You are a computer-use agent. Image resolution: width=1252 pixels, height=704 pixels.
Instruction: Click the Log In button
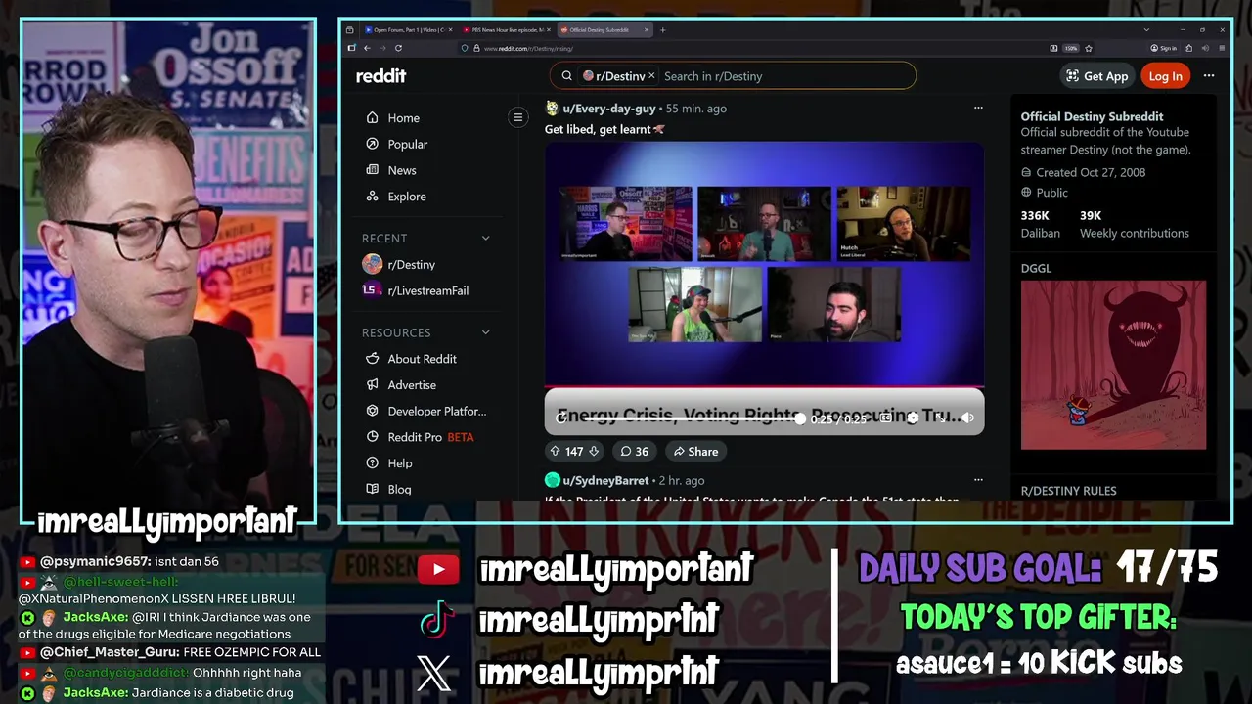pos(1165,76)
